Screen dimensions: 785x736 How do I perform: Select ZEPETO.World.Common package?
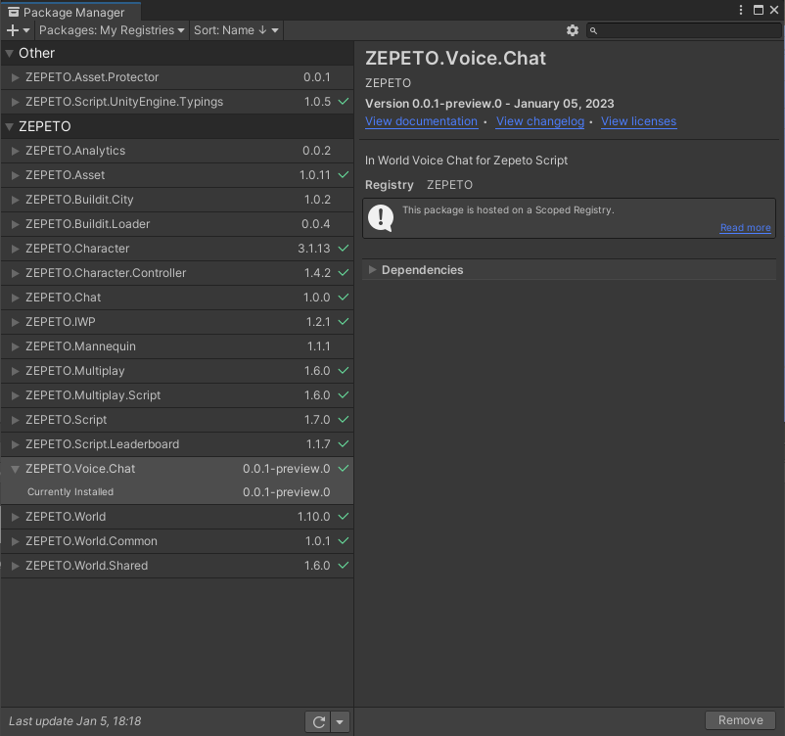pyautogui.click(x=177, y=541)
